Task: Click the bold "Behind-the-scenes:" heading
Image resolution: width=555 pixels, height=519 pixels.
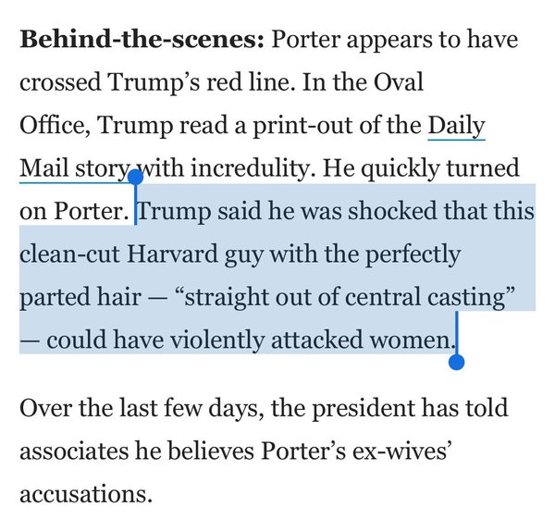Action: [142, 41]
